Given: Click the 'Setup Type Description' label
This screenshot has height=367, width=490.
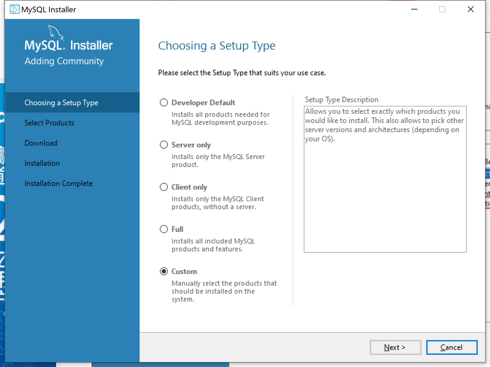Looking at the screenshot, I should (341, 100).
